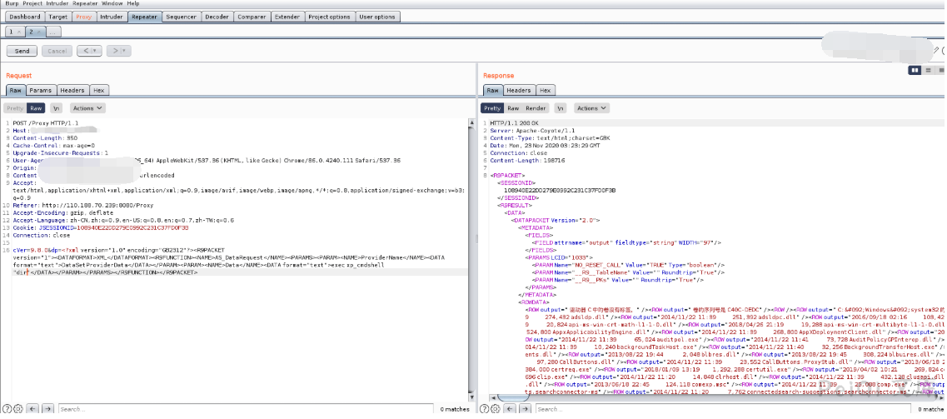Expand the back history arrow dropdown
Screen dimensions: 947x419
(96, 51)
